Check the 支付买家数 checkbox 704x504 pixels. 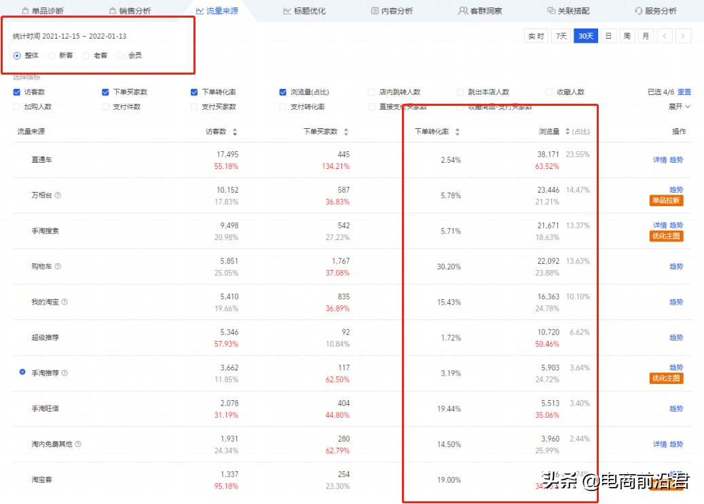coord(194,106)
